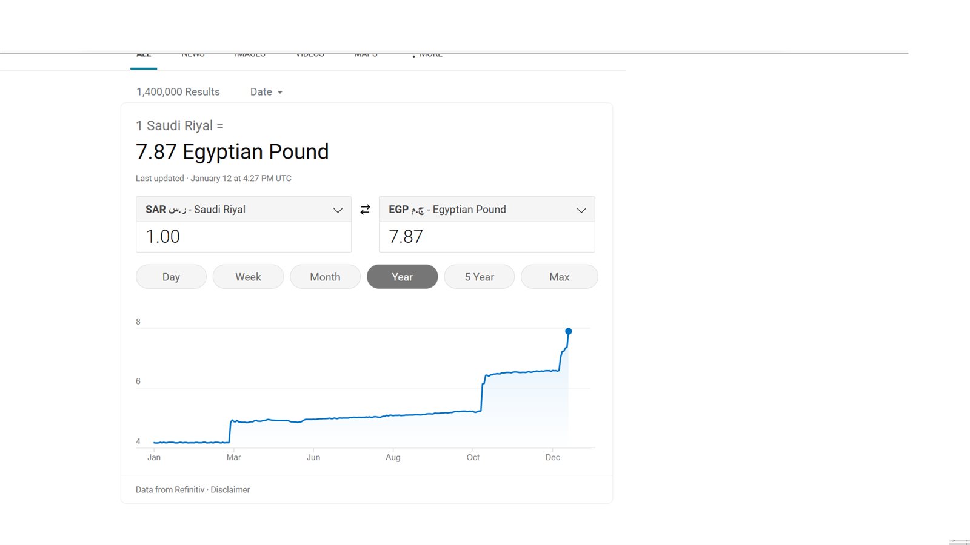The width and height of the screenshot is (970, 545).
Task: Open the MORE search options menu
Action: (427, 56)
